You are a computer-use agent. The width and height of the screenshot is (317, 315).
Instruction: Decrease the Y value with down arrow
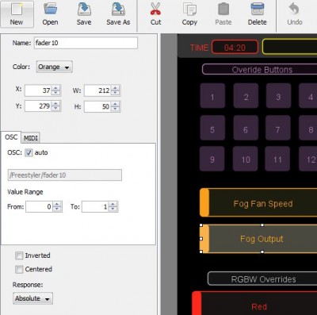[x=55, y=109]
